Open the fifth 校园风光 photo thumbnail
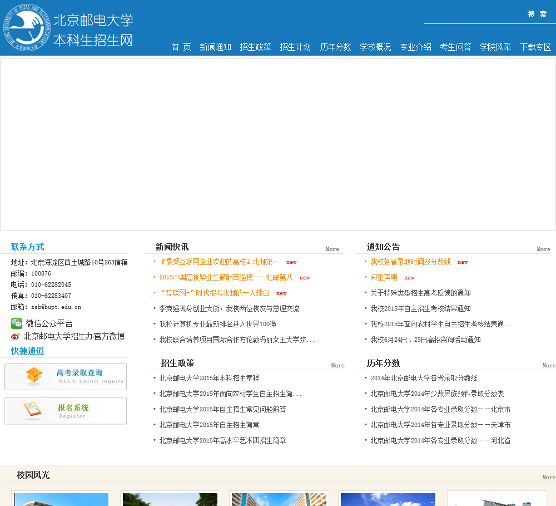556x506 pixels. tap(497, 499)
